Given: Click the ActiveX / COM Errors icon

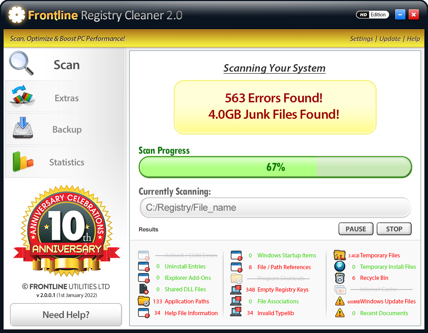Looking at the screenshot, I should point(143,255).
